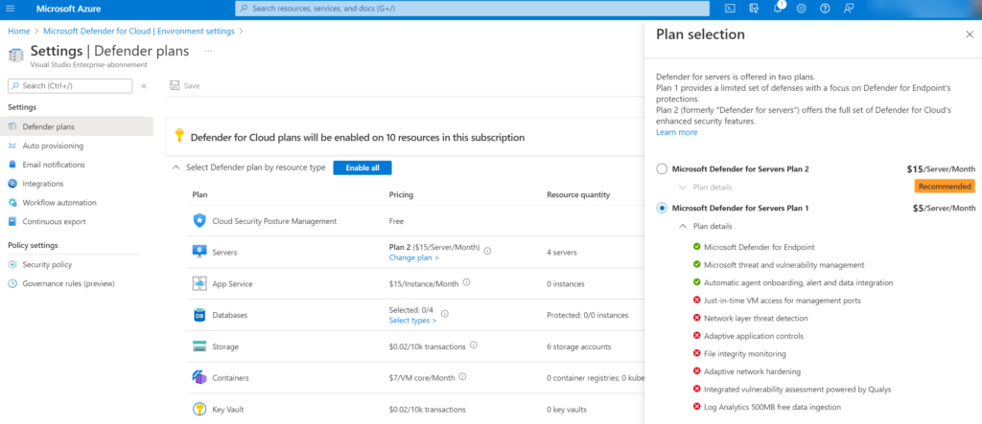Click info icon next to App Service pricing
Viewport: 982px width, 424px height.
click(x=466, y=282)
